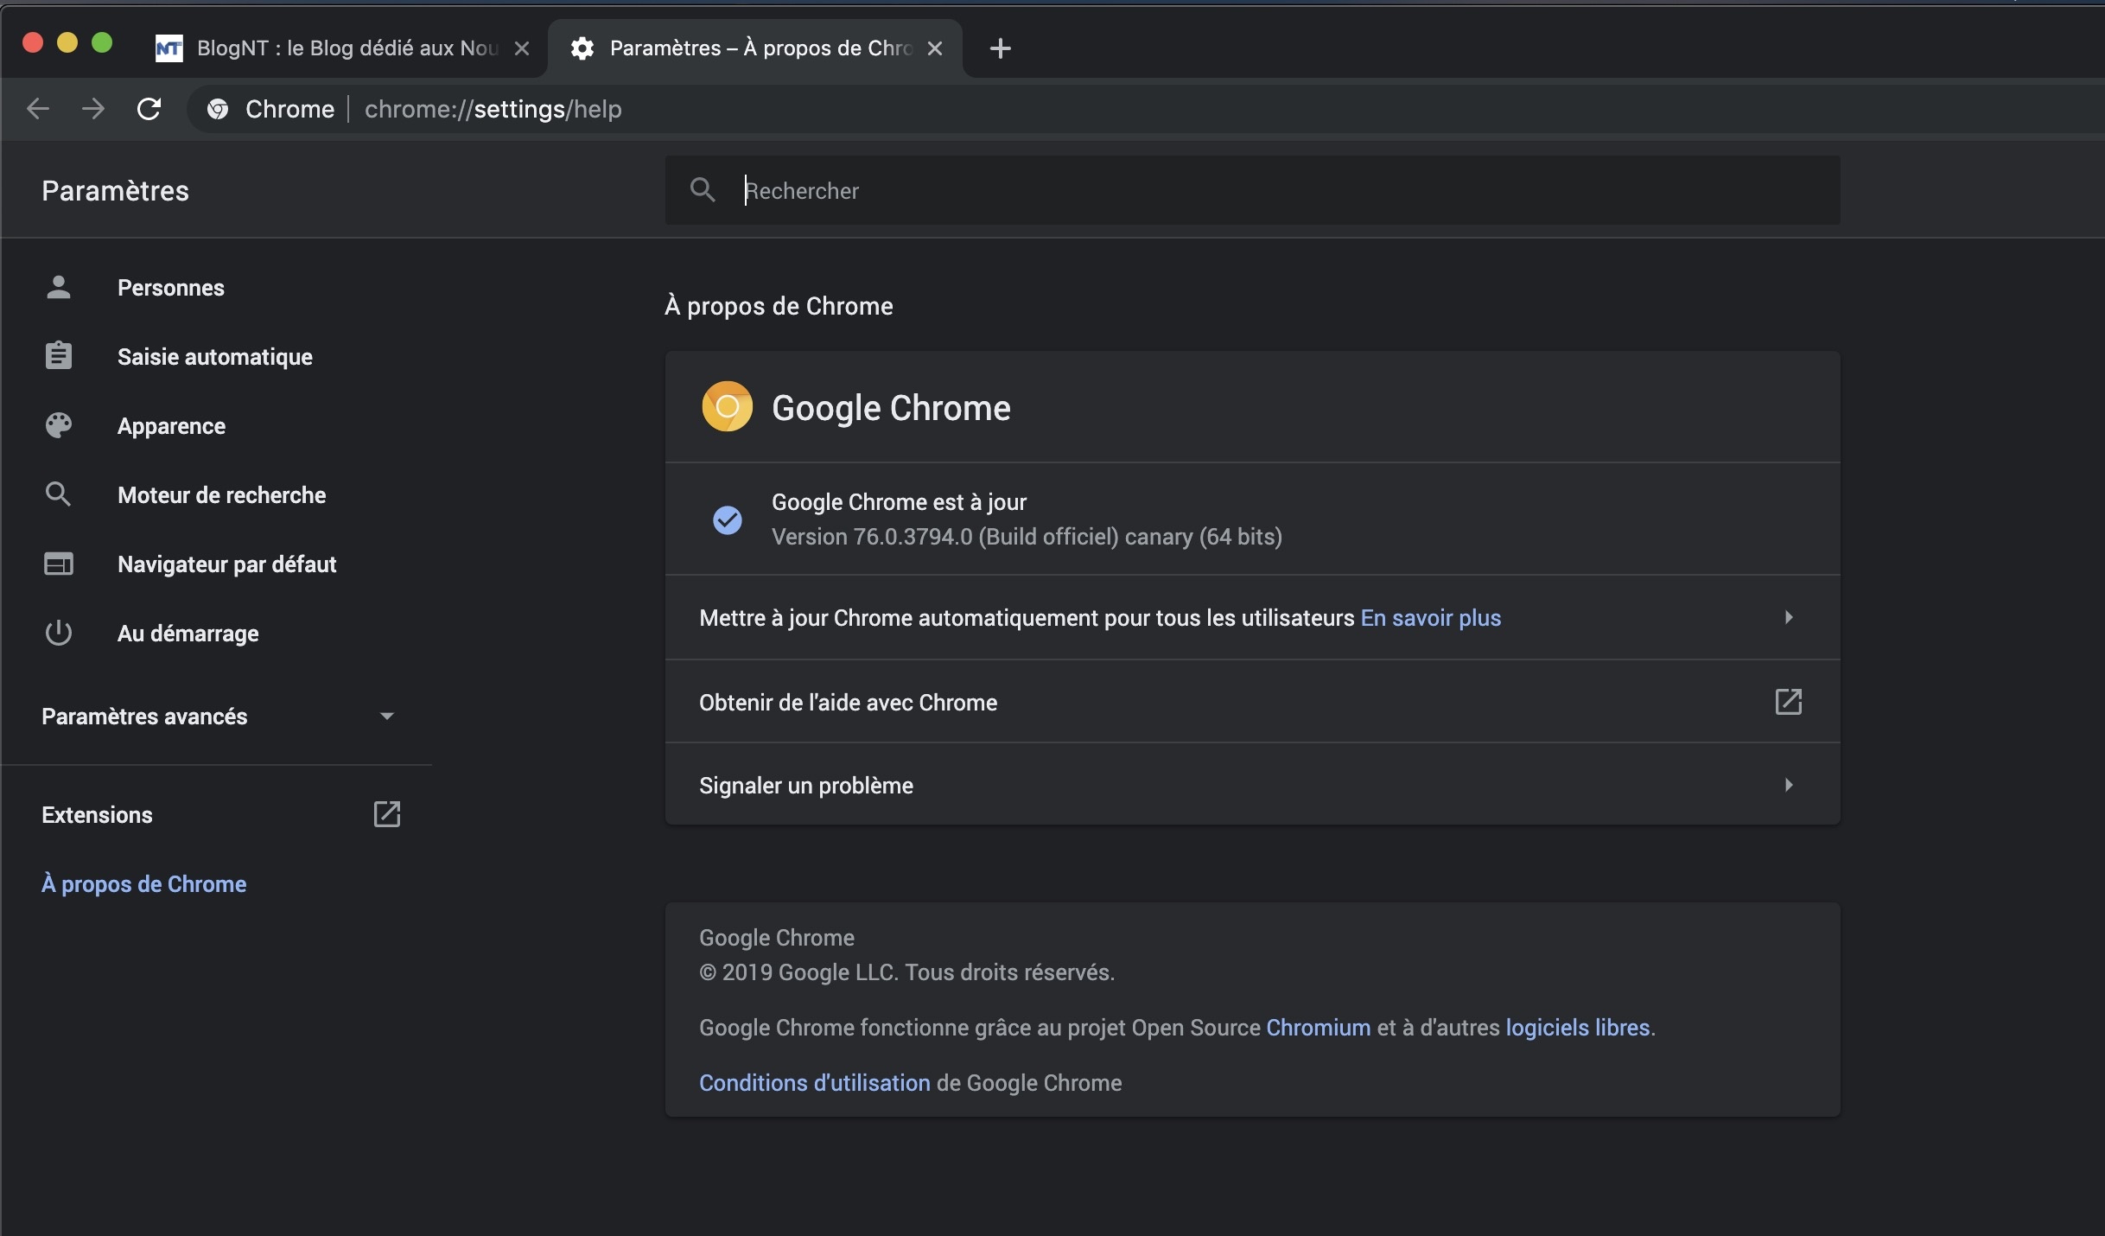Select À propos de Chrome in sidebar

pyautogui.click(x=143, y=884)
